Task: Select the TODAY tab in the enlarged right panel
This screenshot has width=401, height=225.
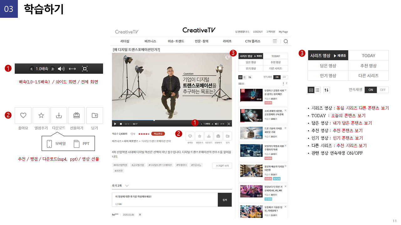Action: pyautogui.click(x=368, y=56)
